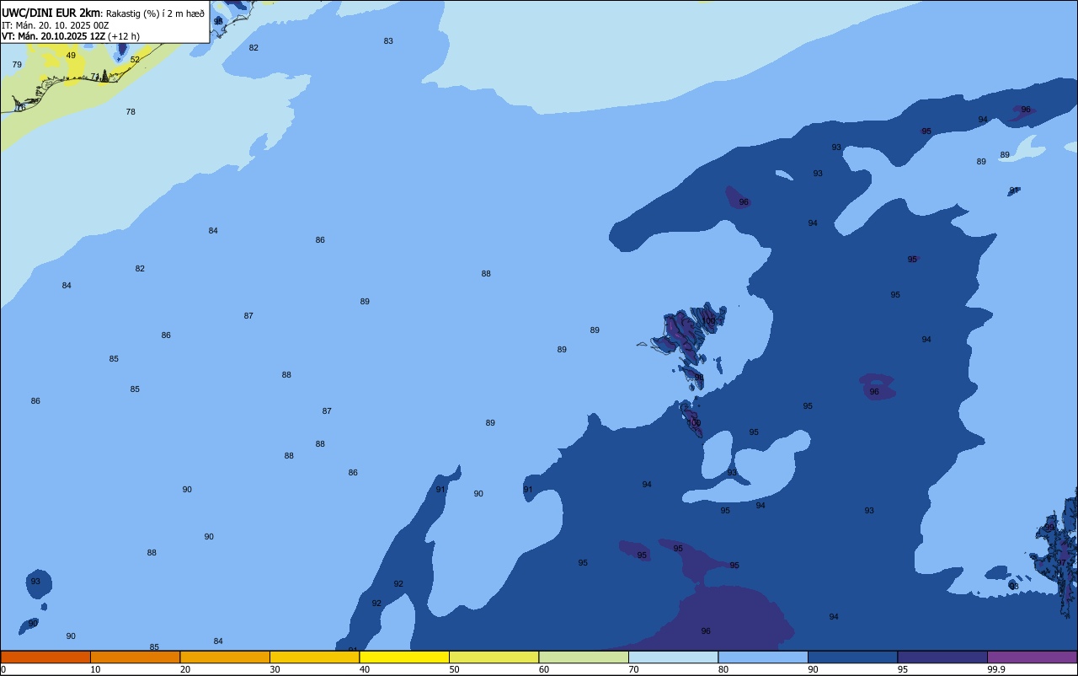Pick the 50–60 pale yellow legend swatch
Image resolution: width=1078 pixels, height=676 pixels.
(494, 657)
